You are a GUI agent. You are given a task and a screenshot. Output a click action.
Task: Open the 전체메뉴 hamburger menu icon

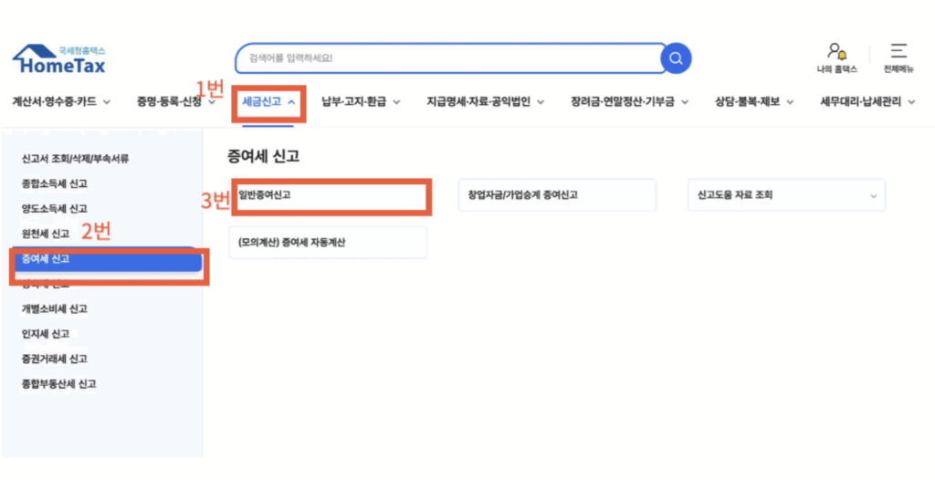(898, 52)
